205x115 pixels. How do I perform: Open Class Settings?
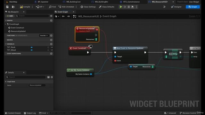88,7
